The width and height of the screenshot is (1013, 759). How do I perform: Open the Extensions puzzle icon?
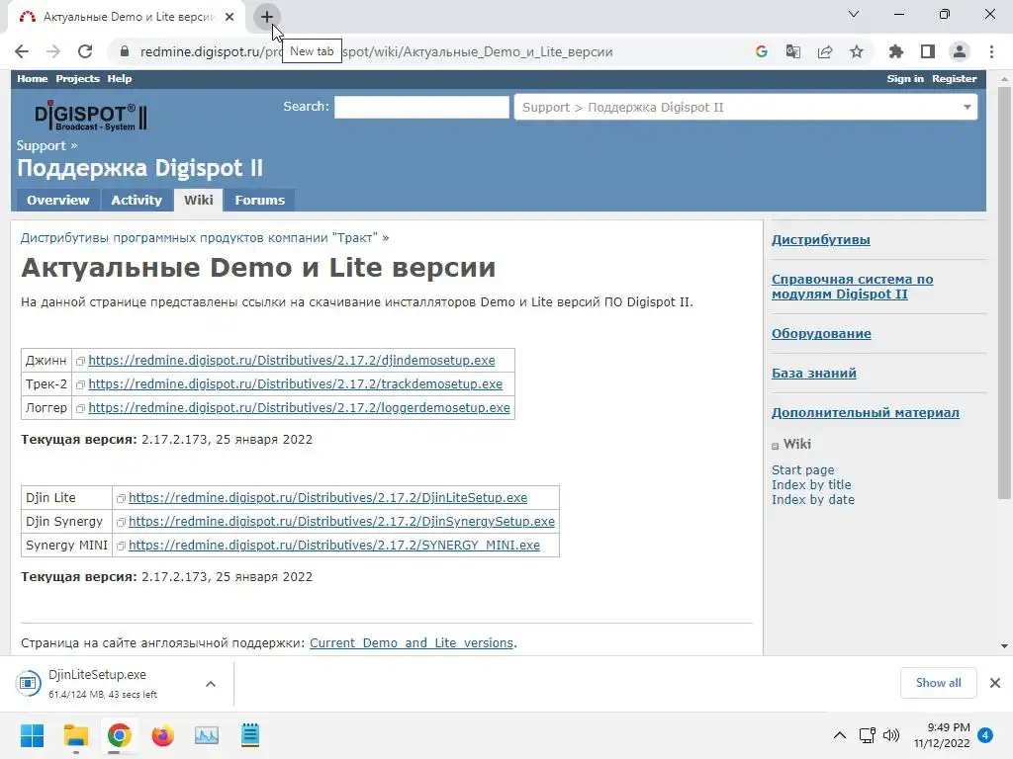click(x=896, y=51)
